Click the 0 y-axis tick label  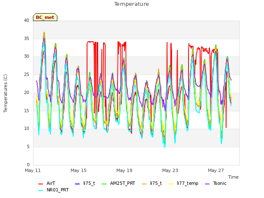point(28,165)
